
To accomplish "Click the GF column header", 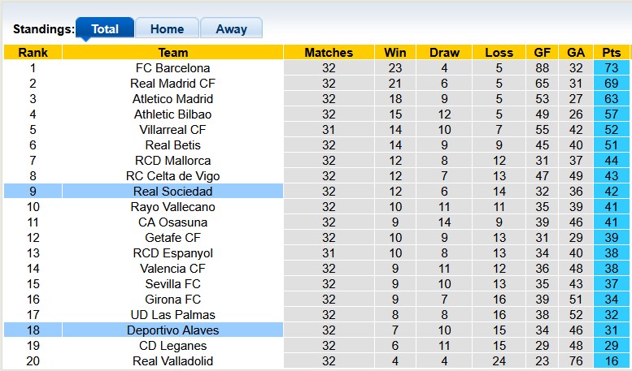I will (543, 53).
